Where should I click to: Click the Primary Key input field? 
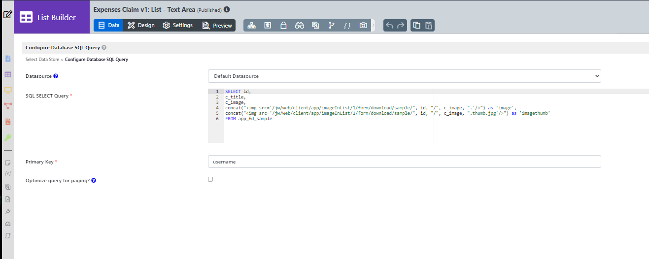pos(404,162)
